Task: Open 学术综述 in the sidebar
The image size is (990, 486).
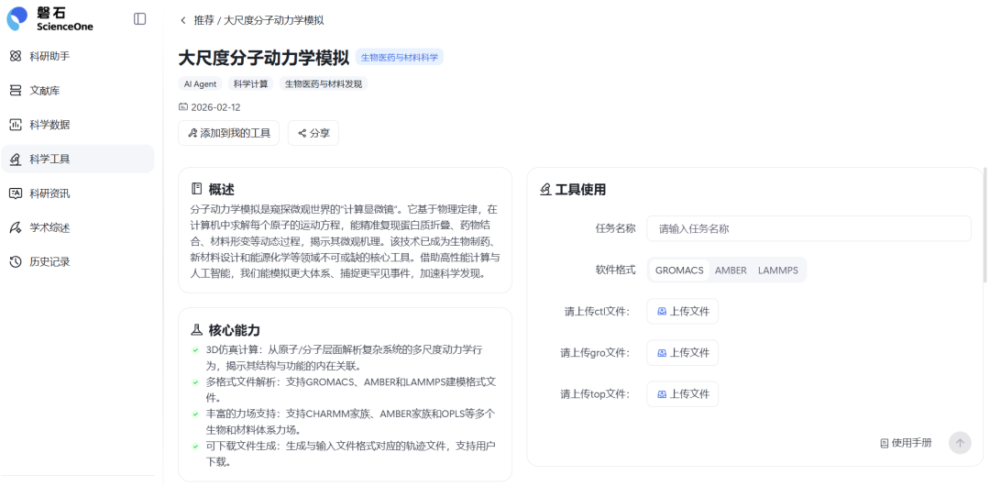Action: [x=49, y=227]
